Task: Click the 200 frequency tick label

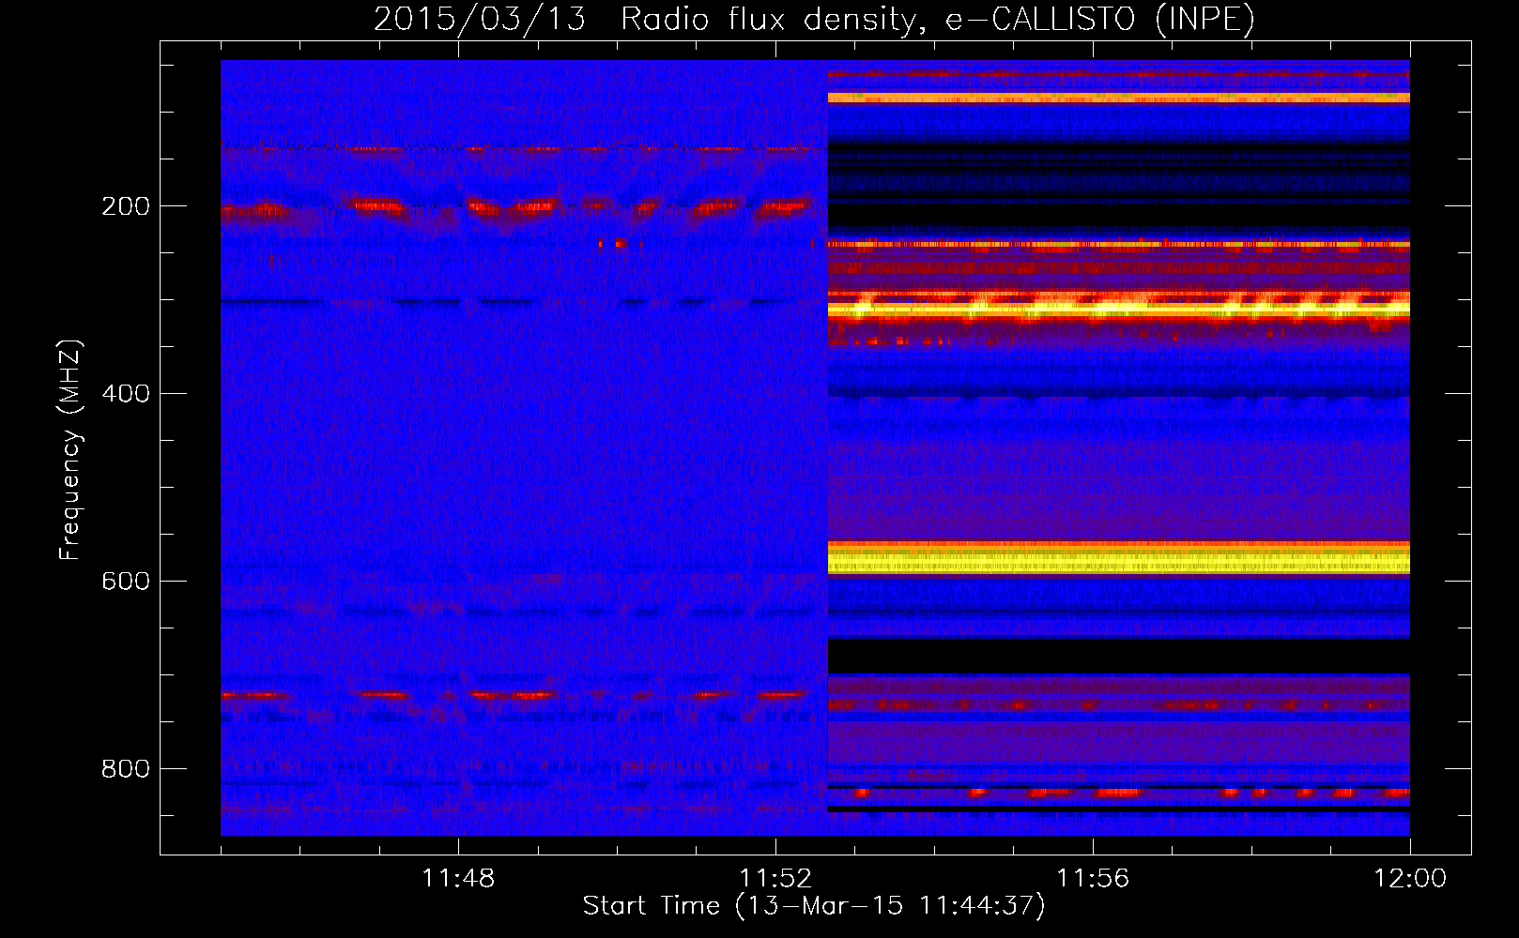Action: coord(126,206)
